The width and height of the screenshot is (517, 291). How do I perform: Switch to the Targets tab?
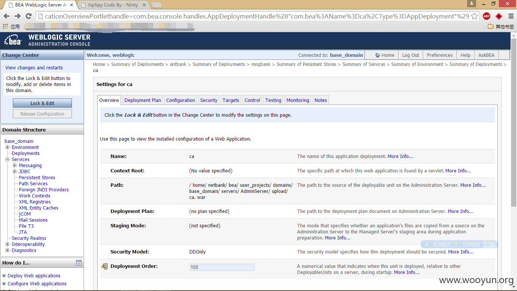(231, 100)
